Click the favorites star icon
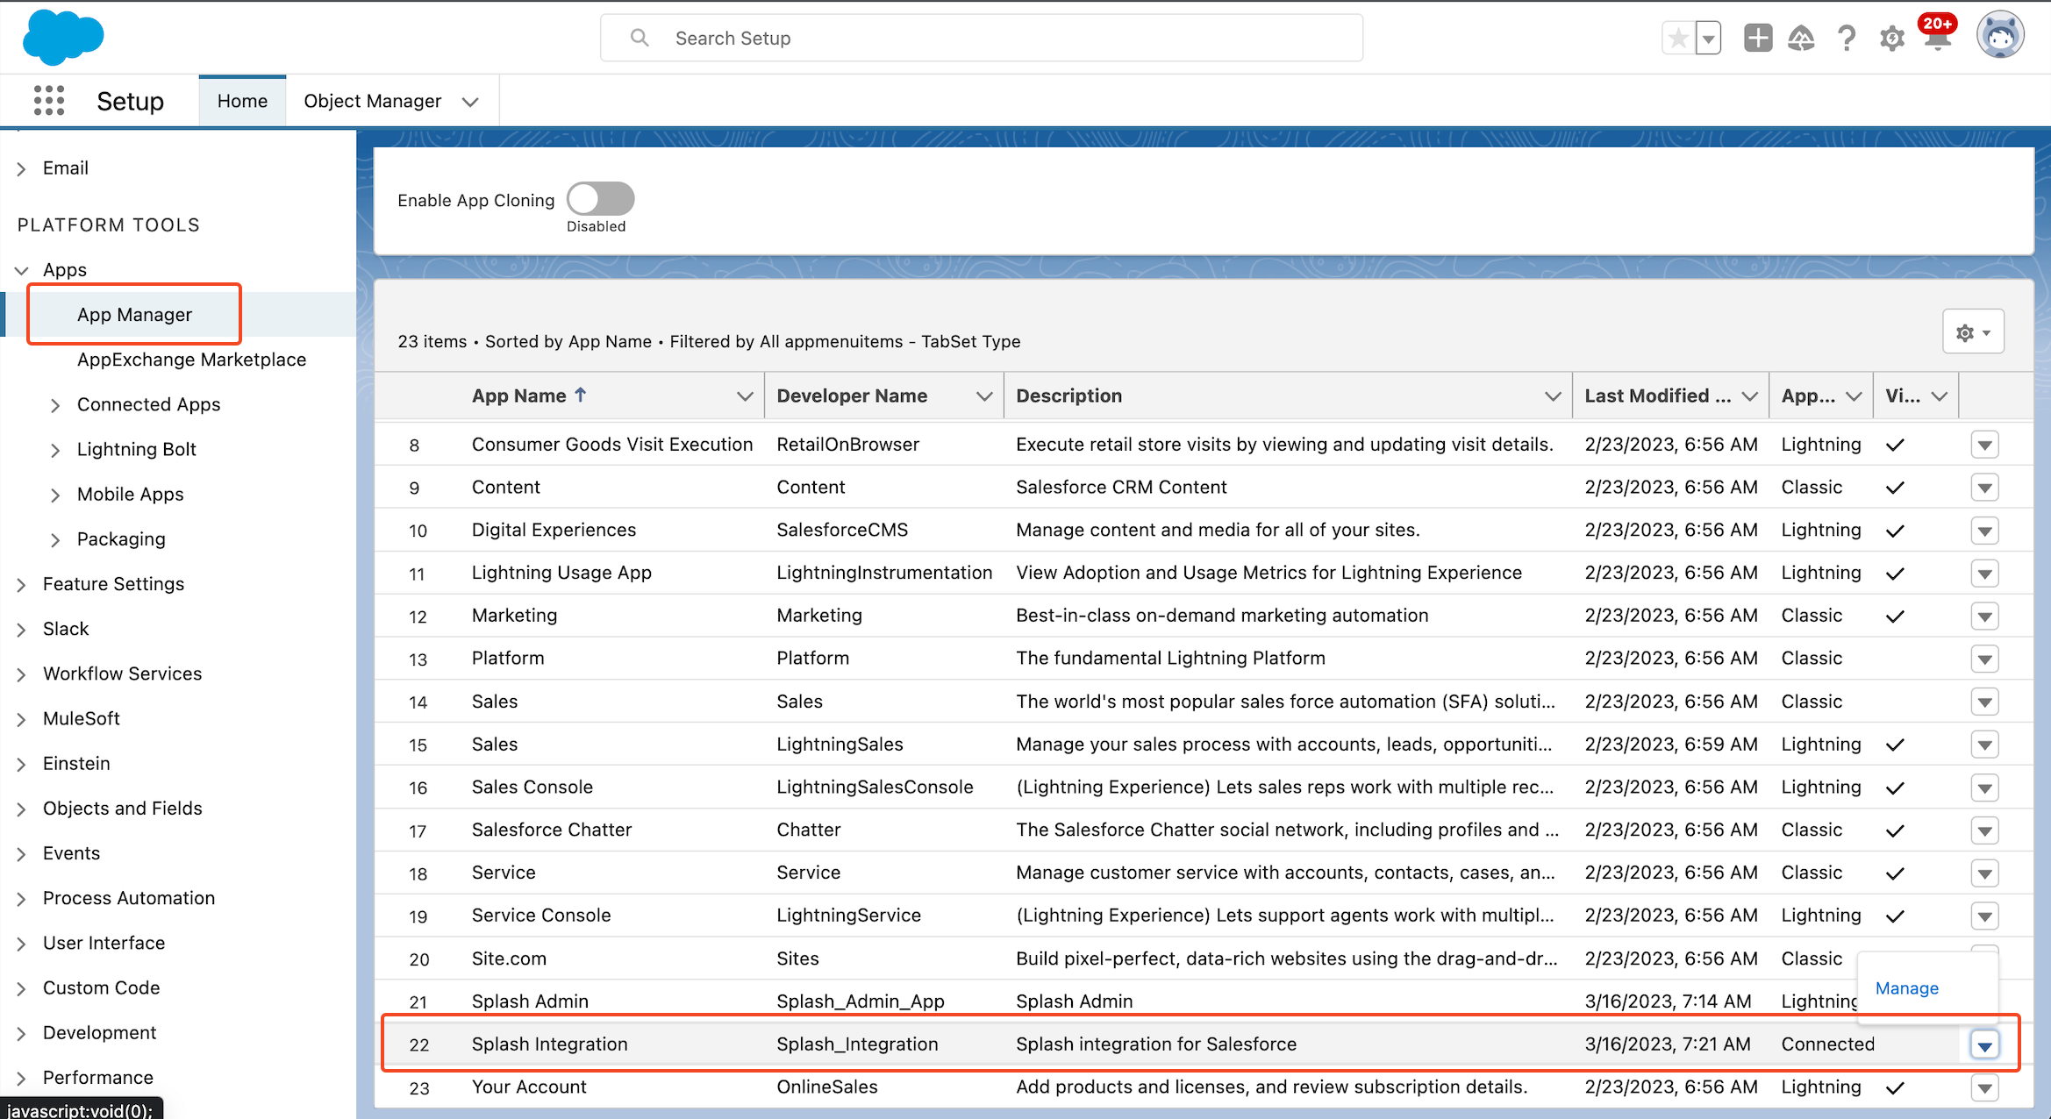 pos(1678,39)
